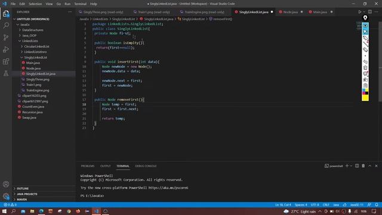
Task: Click JavaSE-11 runtime in status bar
Action: click(x=357, y=205)
